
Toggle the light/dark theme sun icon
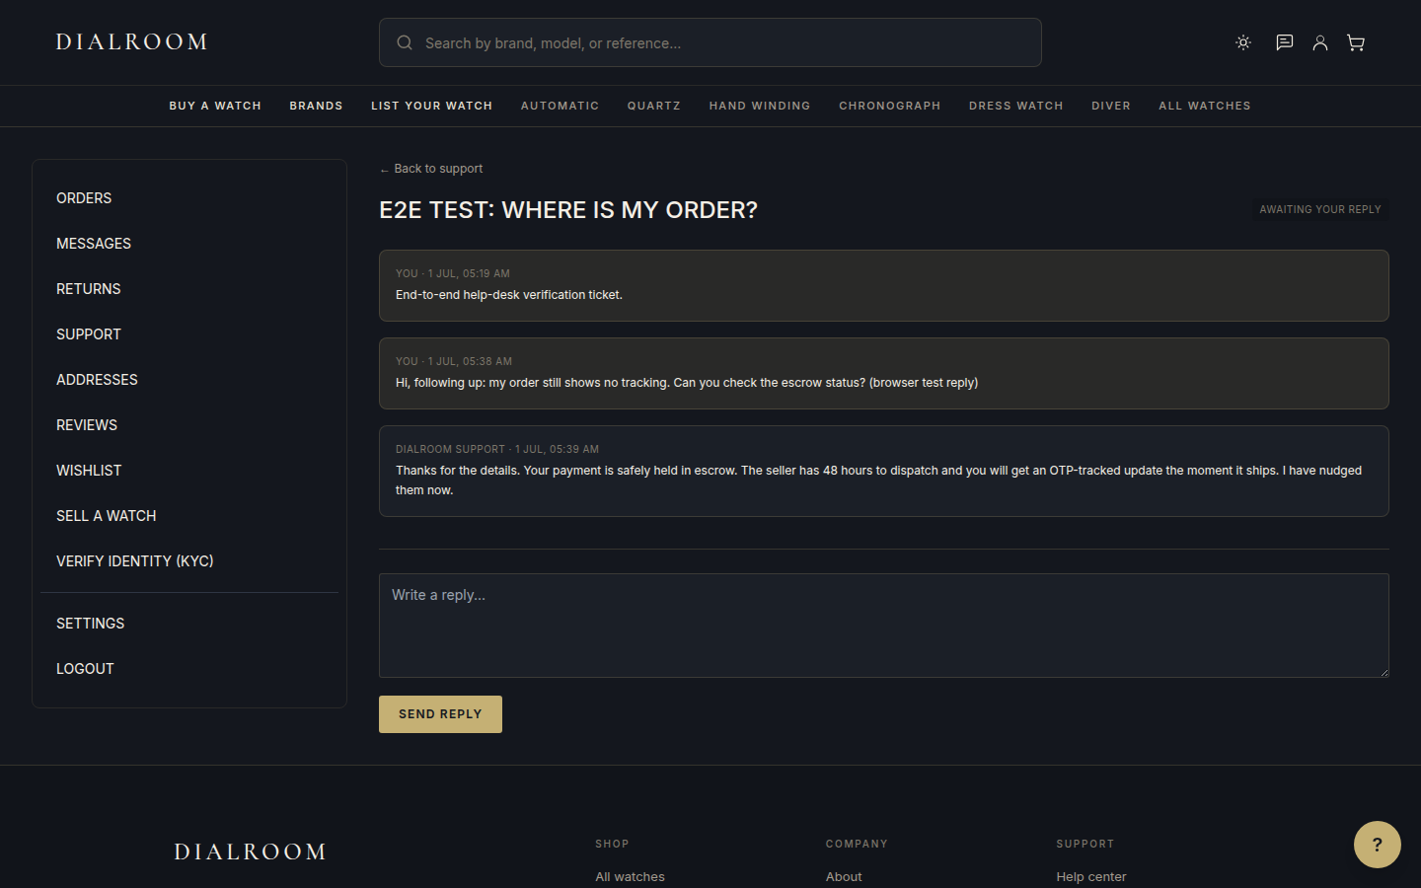click(x=1243, y=42)
